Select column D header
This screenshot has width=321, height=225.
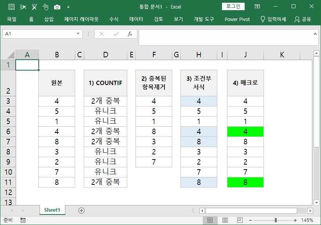coord(105,55)
